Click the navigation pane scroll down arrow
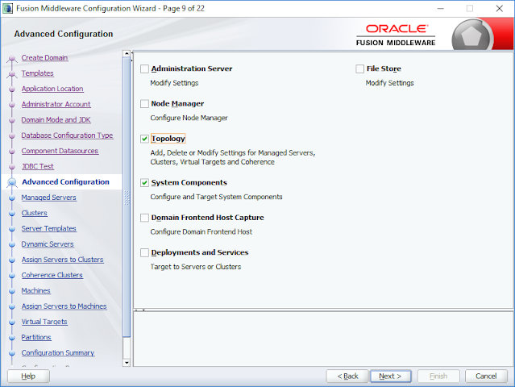 point(127,363)
